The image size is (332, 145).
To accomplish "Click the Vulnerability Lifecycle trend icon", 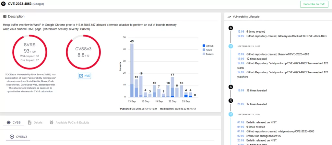I will tap(229, 17).
